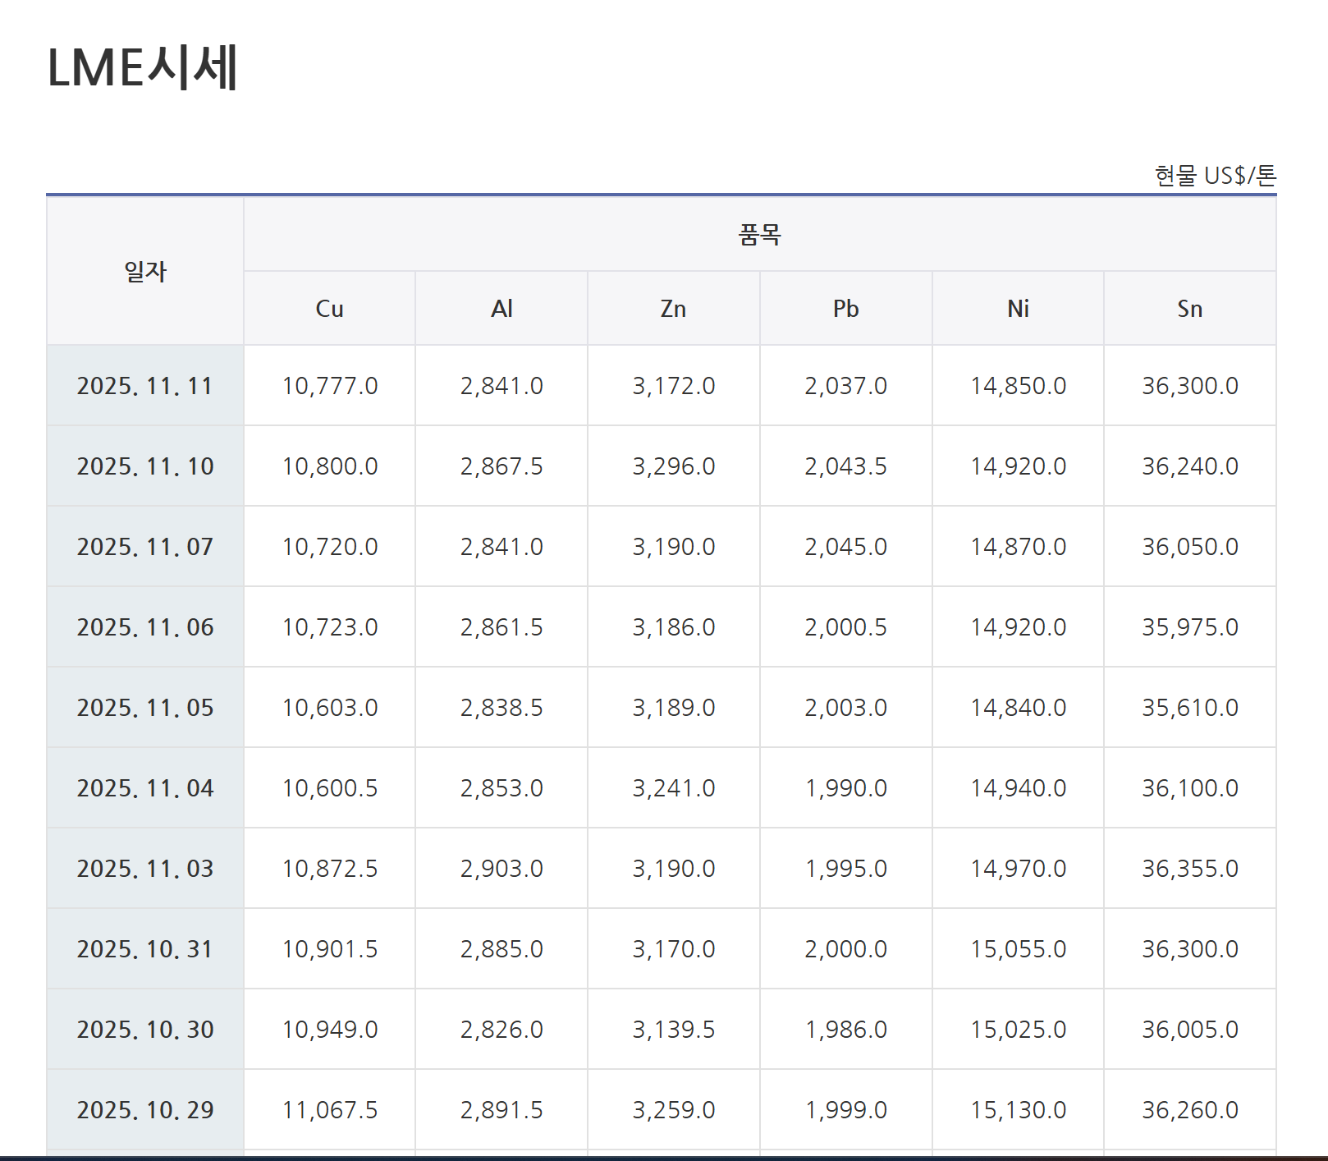Screen dimensions: 1328x1161
Task: Click the 2025. 10. 29 date cell
Action: tap(145, 1110)
